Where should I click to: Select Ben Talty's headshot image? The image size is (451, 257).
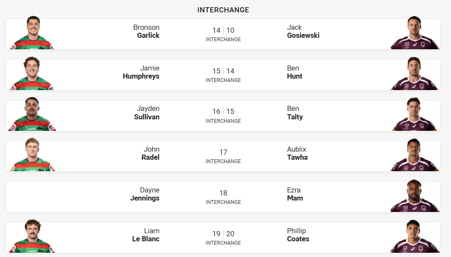415,114
